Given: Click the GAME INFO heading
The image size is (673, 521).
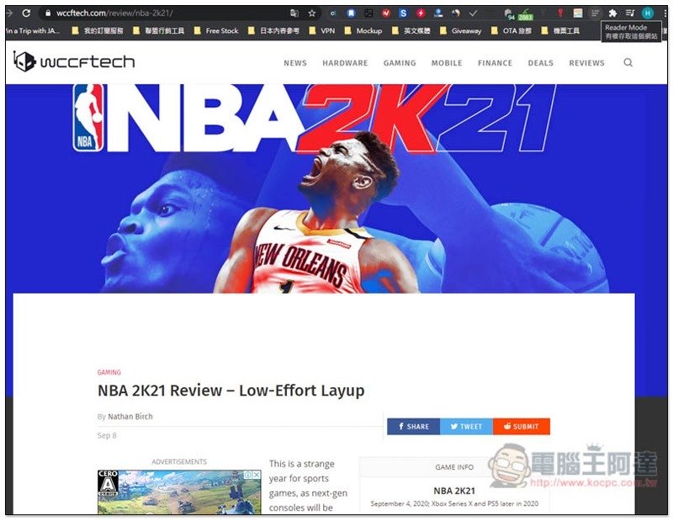Looking at the screenshot, I should coord(454,467).
